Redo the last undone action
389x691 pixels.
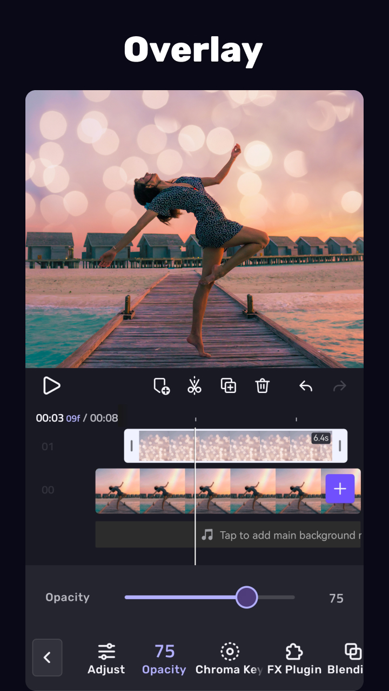point(340,386)
